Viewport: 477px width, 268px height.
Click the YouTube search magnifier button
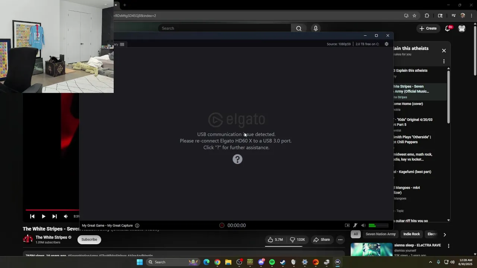[299, 28]
